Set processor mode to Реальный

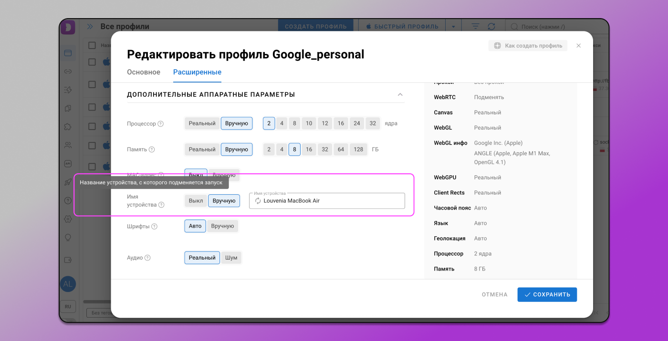202,123
